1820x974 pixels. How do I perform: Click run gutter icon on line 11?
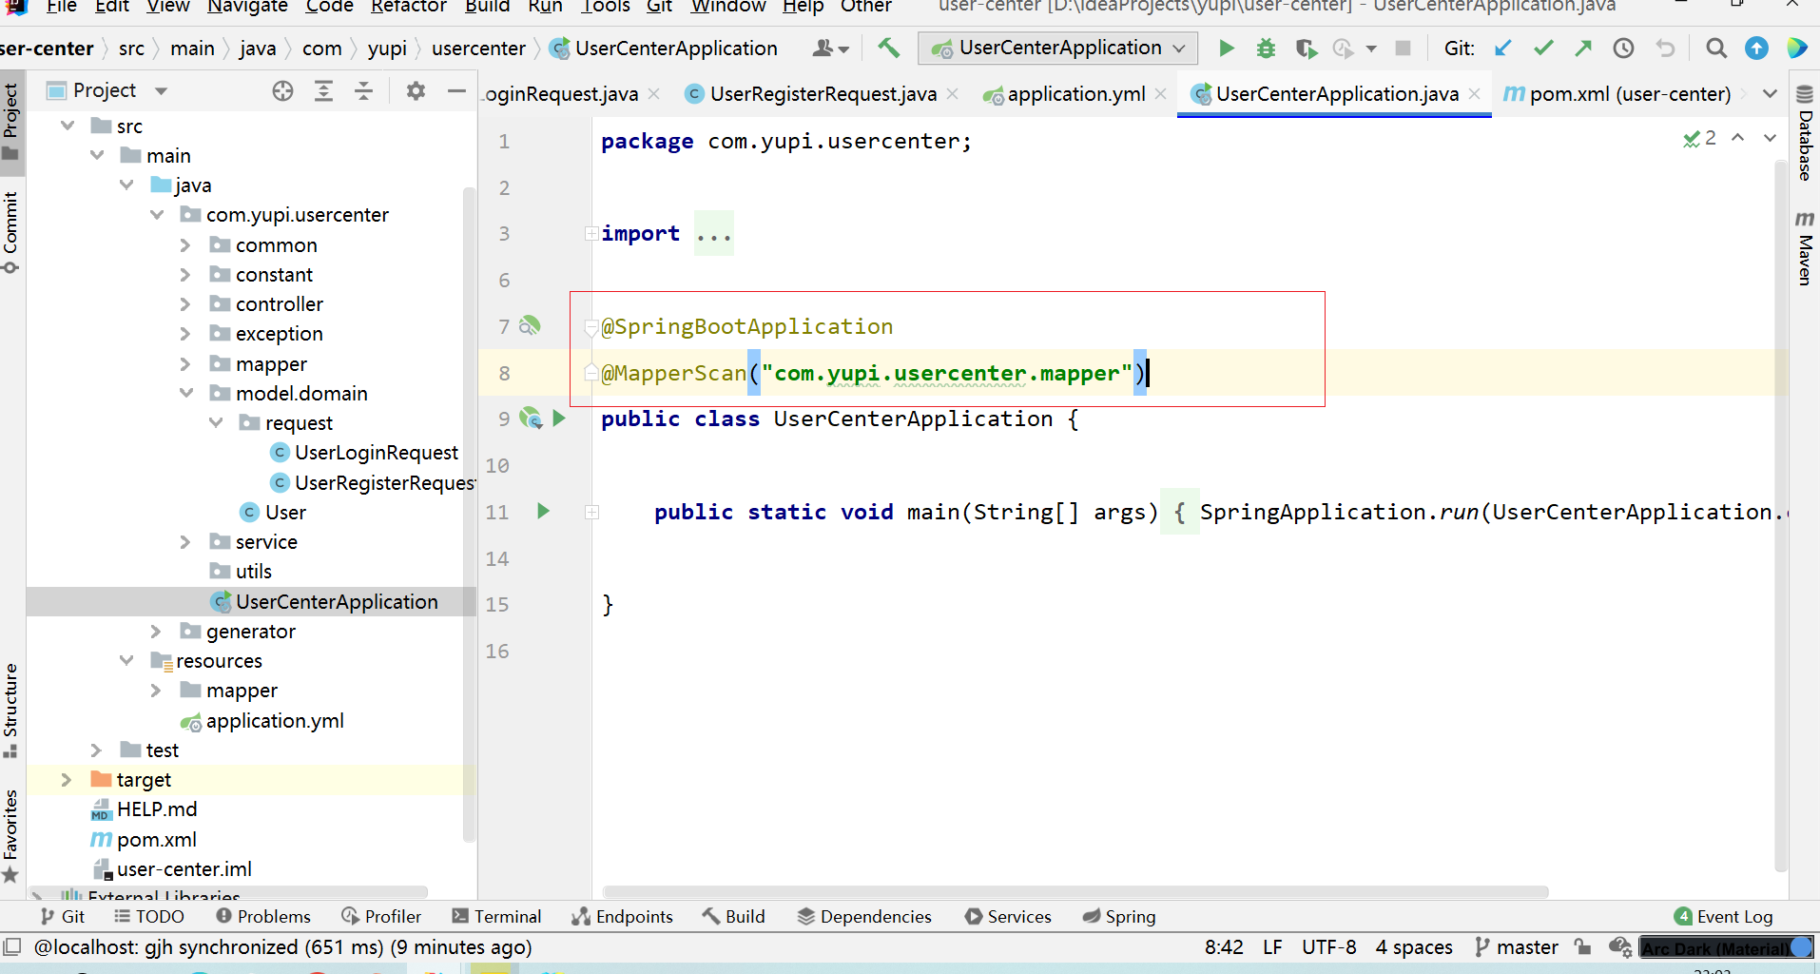point(543,511)
